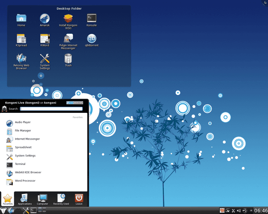Switch to the Recently Used tab

coord(61,199)
